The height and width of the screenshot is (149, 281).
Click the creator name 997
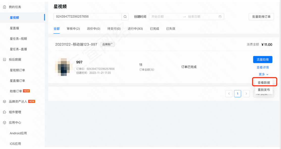[79, 62]
